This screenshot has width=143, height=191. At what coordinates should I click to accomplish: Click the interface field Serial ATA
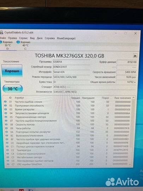(71, 72)
